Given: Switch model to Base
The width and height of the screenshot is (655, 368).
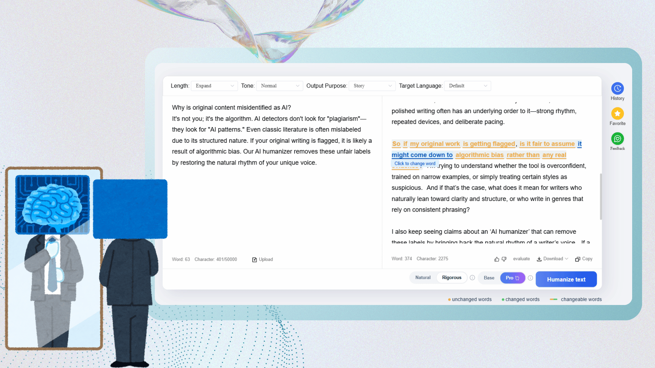Looking at the screenshot, I should tap(489, 278).
